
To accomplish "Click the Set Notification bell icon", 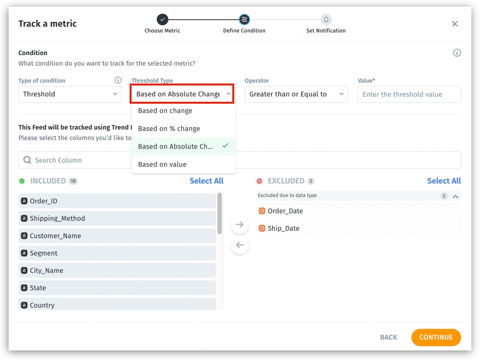I will [326, 20].
